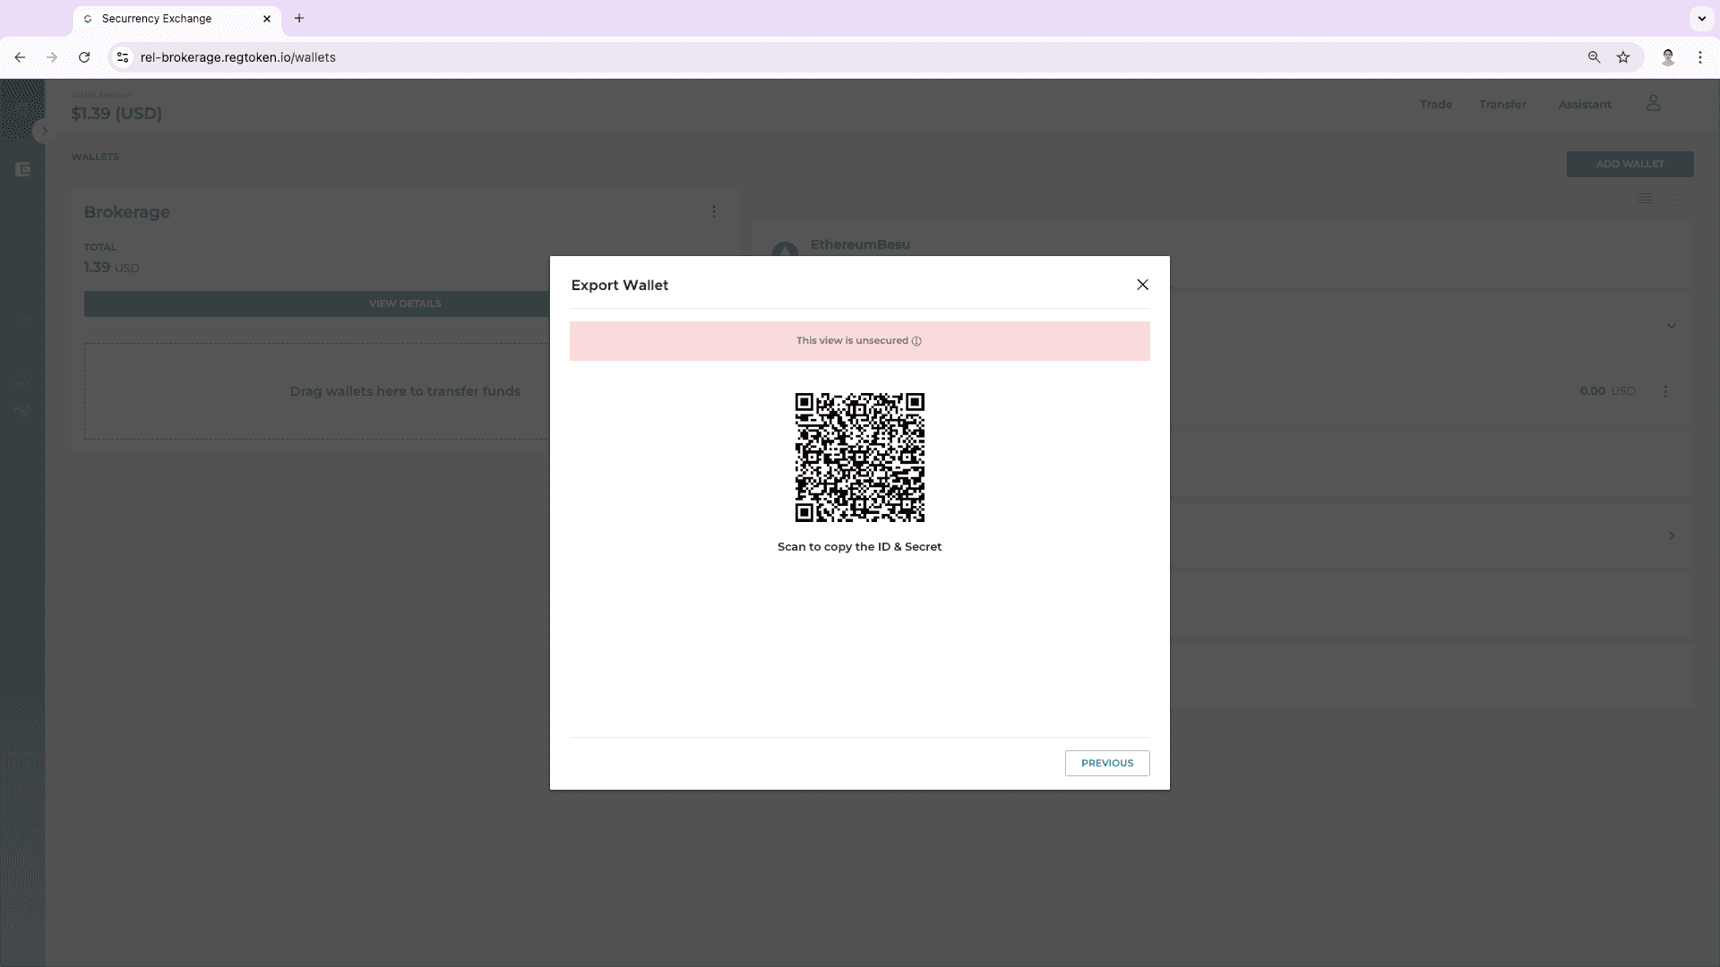Click the browser forward arrow

(52, 57)
